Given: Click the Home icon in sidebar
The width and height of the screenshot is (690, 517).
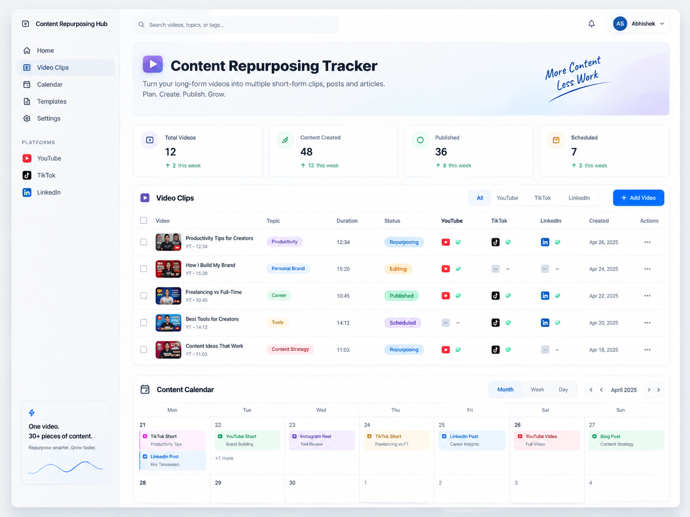Looking at the screenshot, I should [x=27, y=50].
